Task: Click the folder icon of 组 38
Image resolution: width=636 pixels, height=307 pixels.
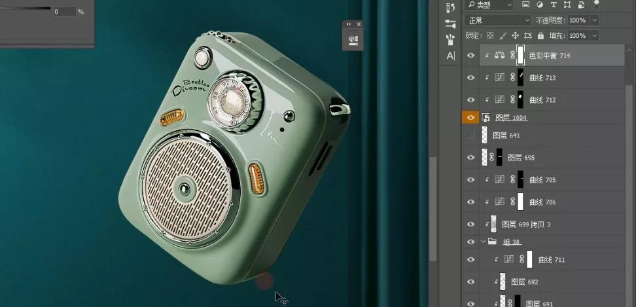Action: tap(493, 242)
